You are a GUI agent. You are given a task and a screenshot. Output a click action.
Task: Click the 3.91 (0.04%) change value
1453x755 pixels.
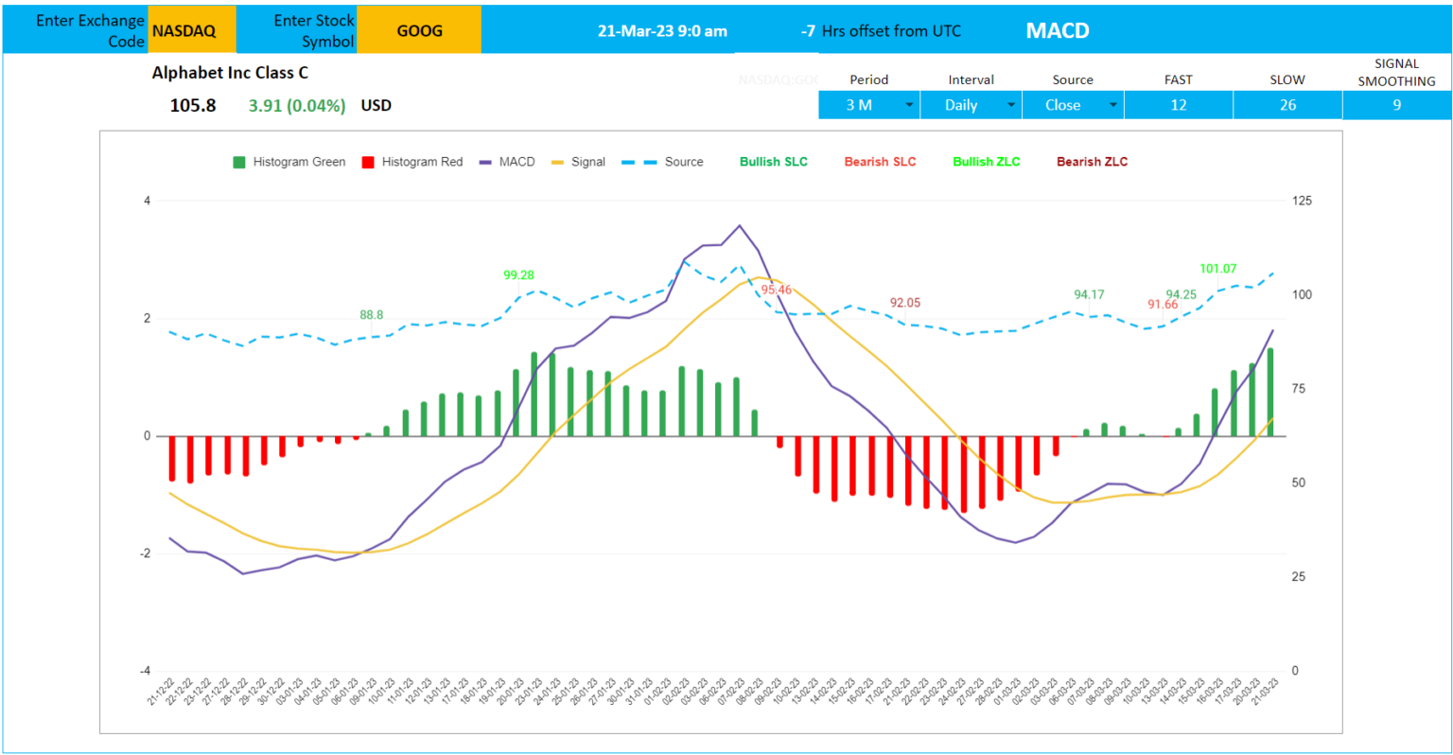(295, 105)
